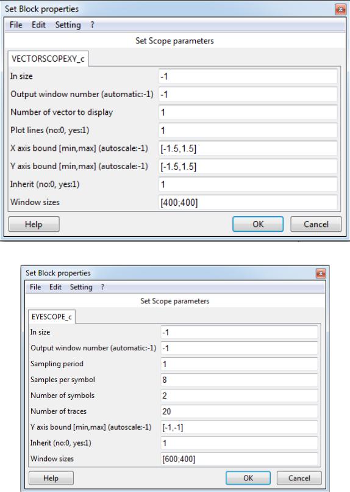This screenshot has height=492, width=350.
Task: Open Edit menu in EYESCOPE_c dialog
Action: pos(55,287)
